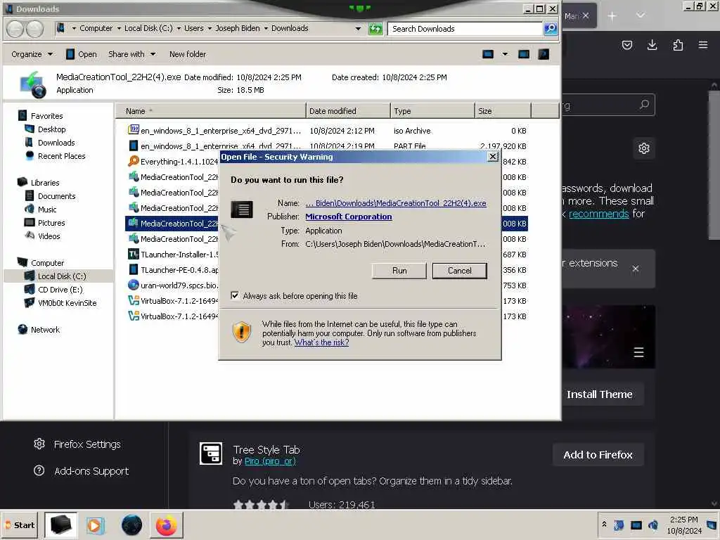Click the Save to Pocket icon in Firefox

pyautogui.click(x=626, y=44)
